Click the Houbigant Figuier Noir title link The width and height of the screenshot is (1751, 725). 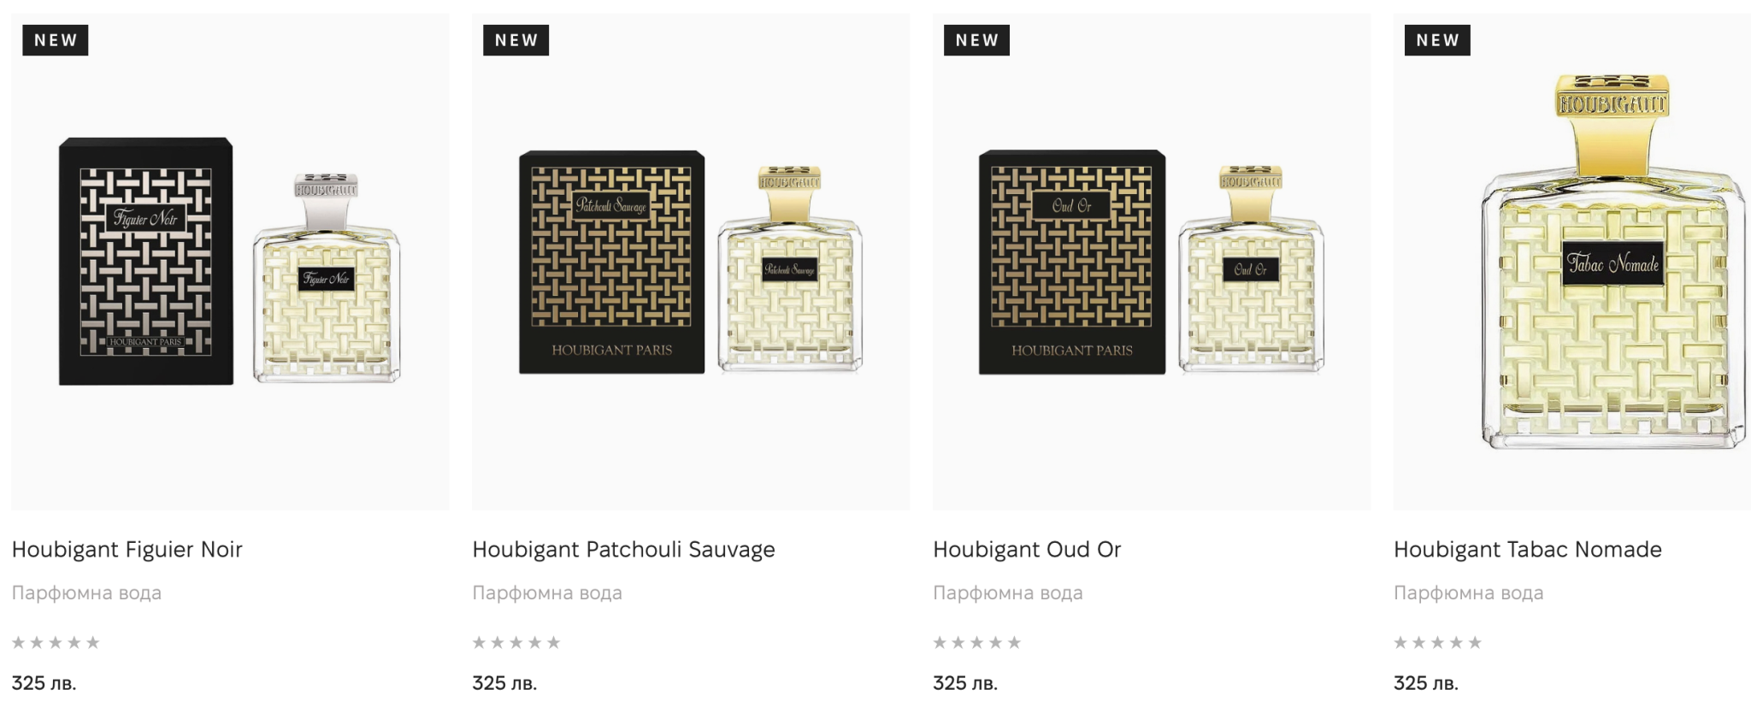pyautogui.click(x=127, y=549)
